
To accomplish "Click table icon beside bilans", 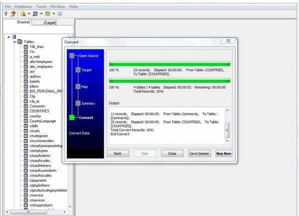I will click(26, 86).
